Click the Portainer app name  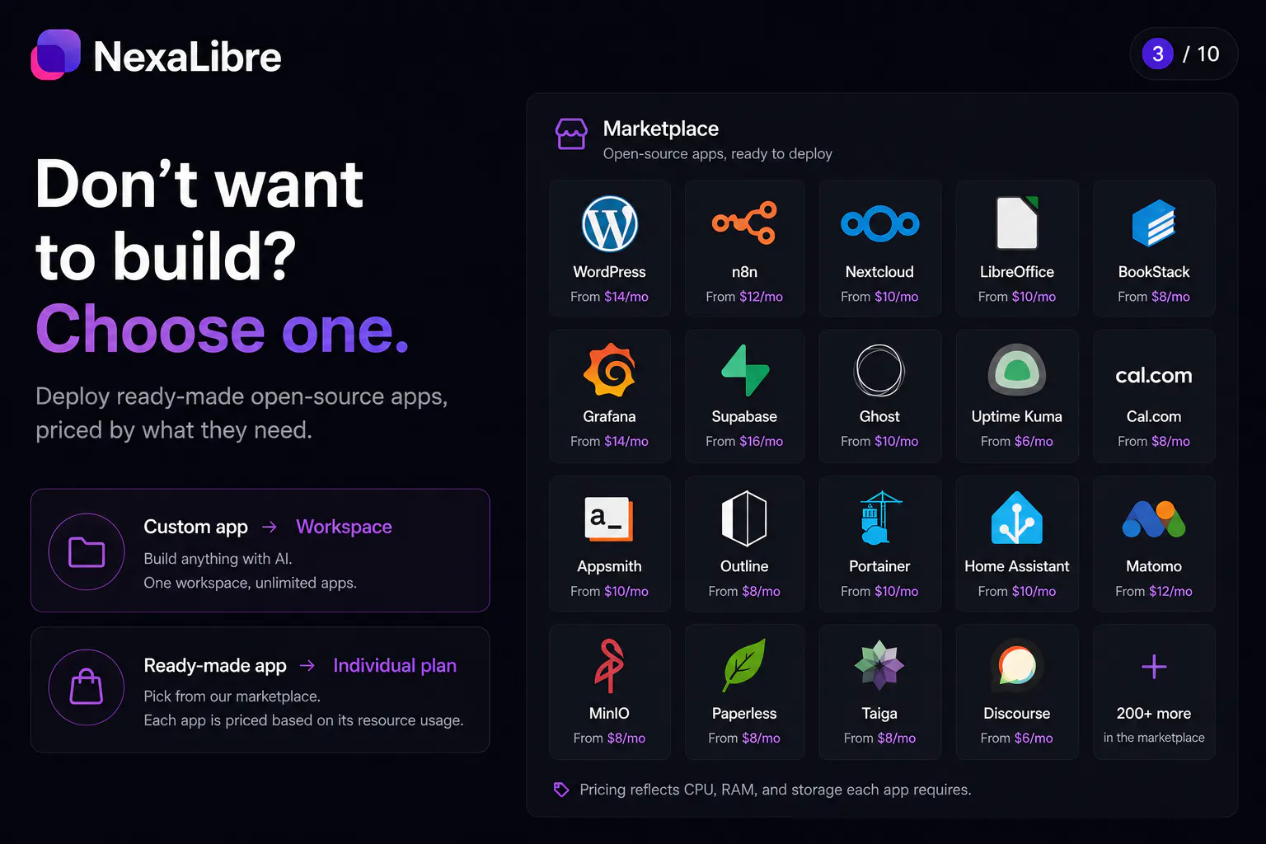(879, 566)
